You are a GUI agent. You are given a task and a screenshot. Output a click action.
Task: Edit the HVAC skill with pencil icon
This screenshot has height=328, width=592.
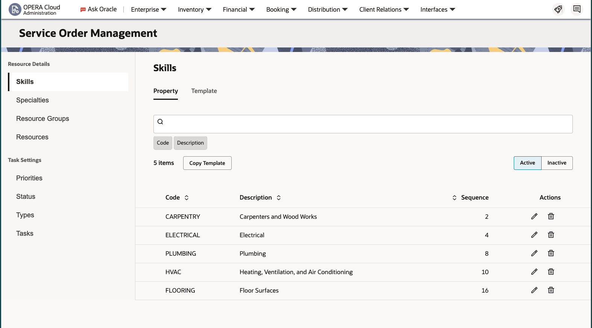(x=534, y=272)
